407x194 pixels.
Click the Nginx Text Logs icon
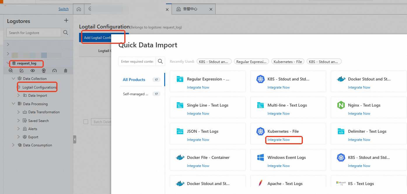click(341, 105)
